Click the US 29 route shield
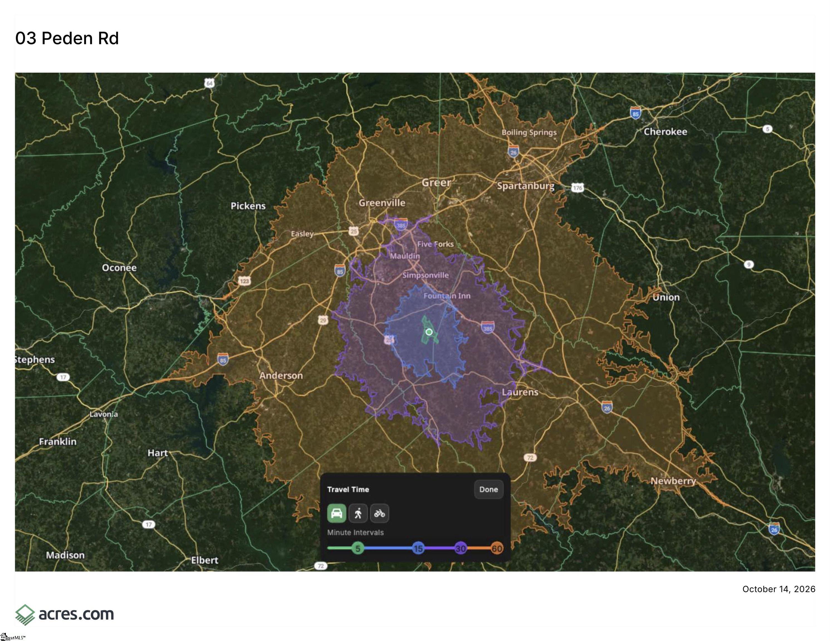 [x=323, y=320]
